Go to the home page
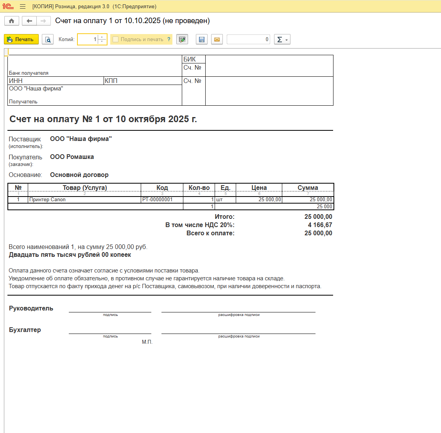The height and width of the screenshot is (433, 441). (12, 21)
